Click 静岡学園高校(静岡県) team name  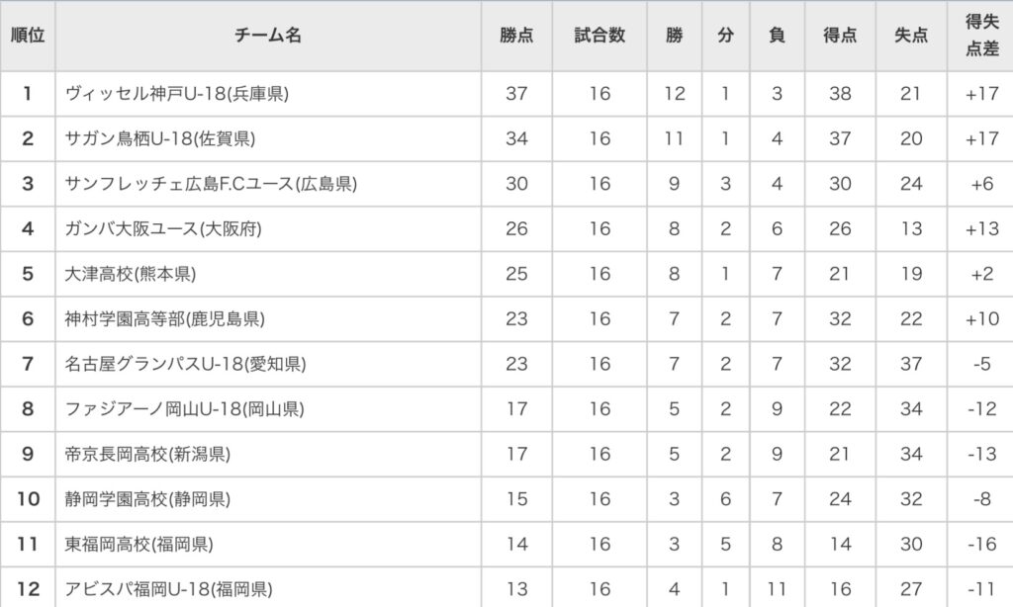(146, 499)
